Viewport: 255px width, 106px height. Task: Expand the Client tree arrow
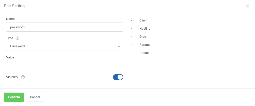pos(131,21)
